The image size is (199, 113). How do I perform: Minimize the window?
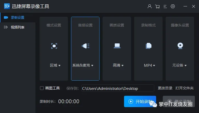(x=185, y=6)
